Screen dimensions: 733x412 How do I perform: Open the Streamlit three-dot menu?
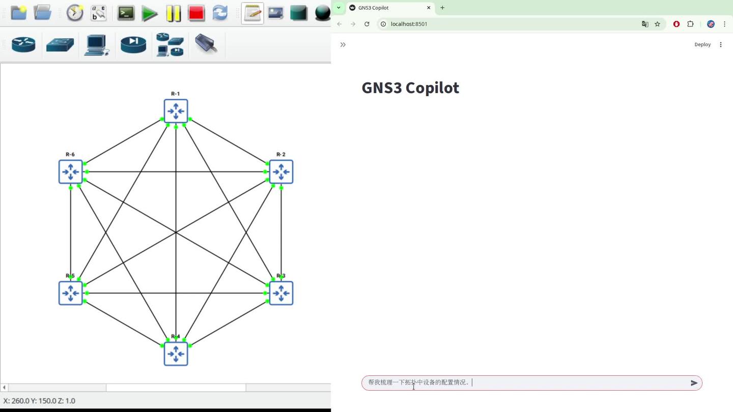721,45
